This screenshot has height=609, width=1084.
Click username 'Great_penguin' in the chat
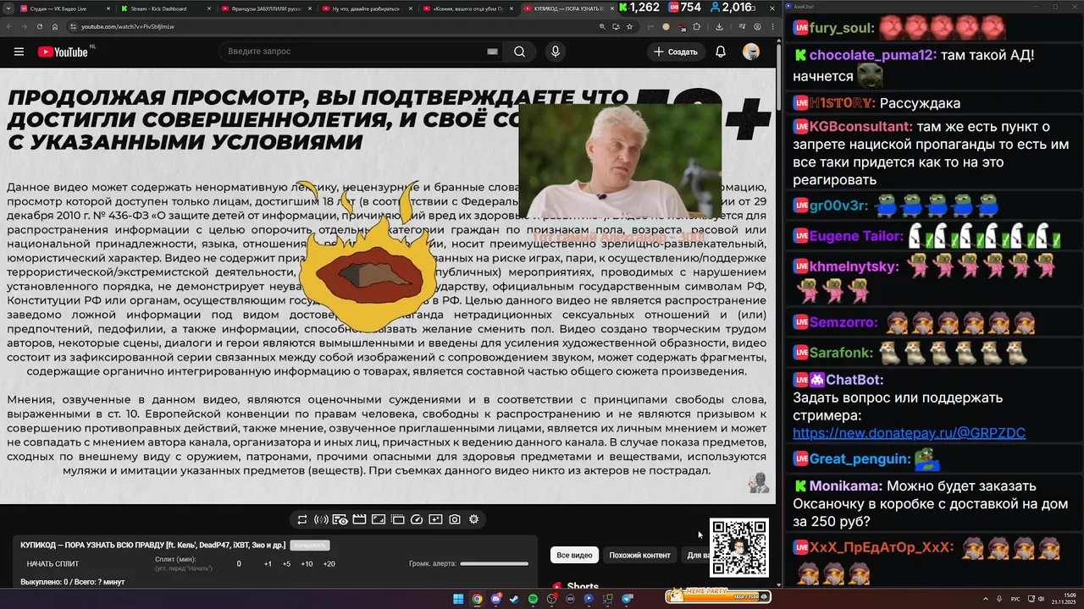pos(859,459)
